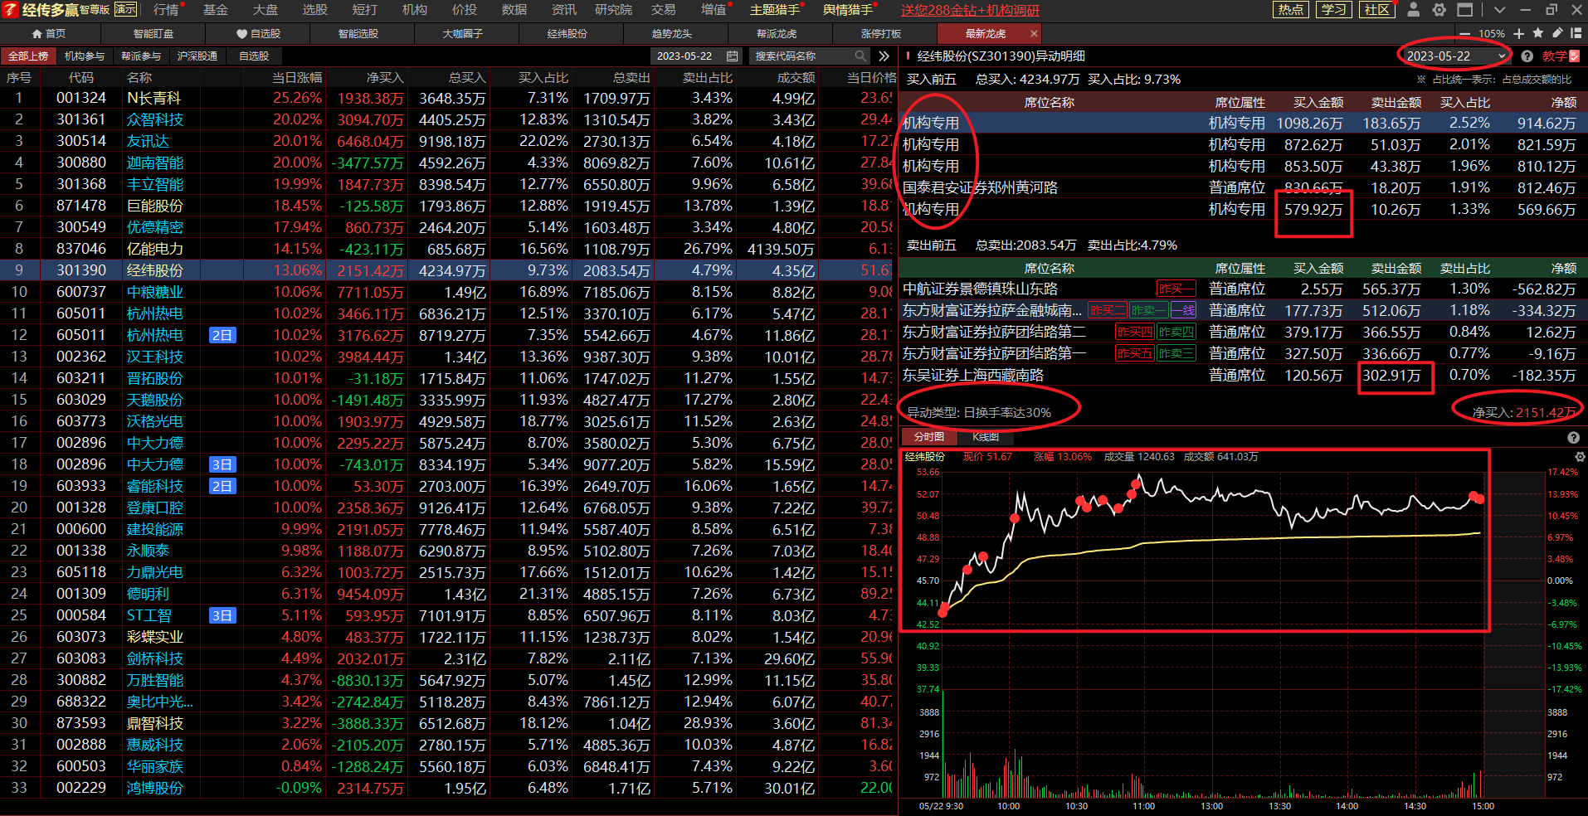Click the 2日 badge on row 12

[x=222, y=335]
